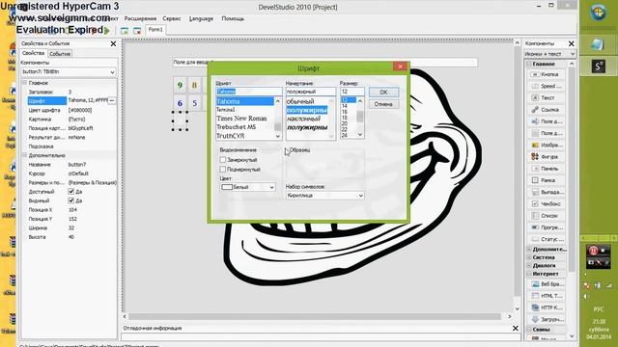Click the font name field showing Tahoma

click(249, 92)
